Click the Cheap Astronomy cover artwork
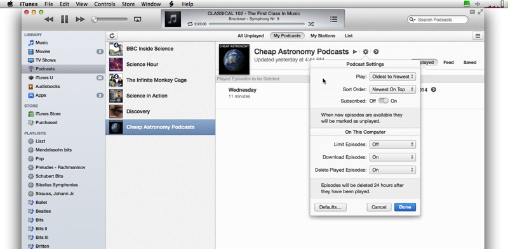The width and height of the screenshot is (508, 249). (x=234, y=59)
